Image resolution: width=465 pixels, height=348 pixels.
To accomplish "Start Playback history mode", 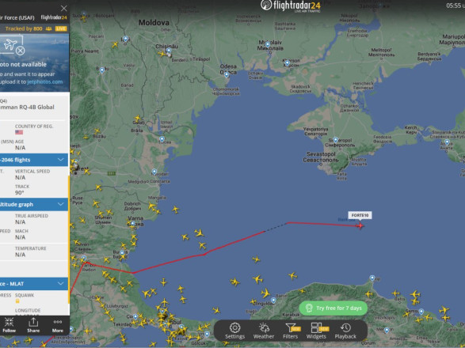I will (345, 331).
